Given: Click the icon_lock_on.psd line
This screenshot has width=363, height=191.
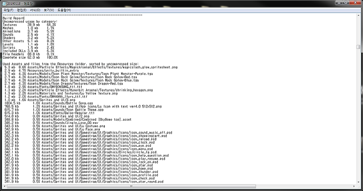Looking at the screenshot, I should (81, 162).
